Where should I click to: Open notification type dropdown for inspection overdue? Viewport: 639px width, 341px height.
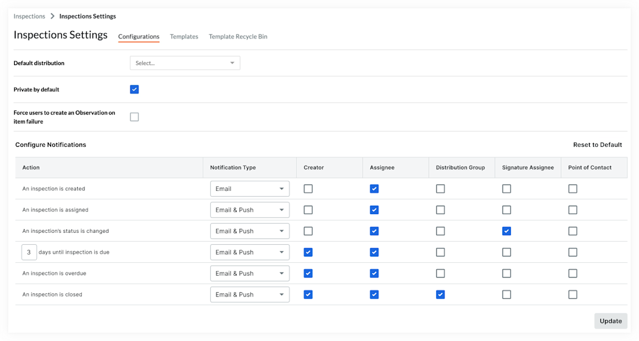250,274
